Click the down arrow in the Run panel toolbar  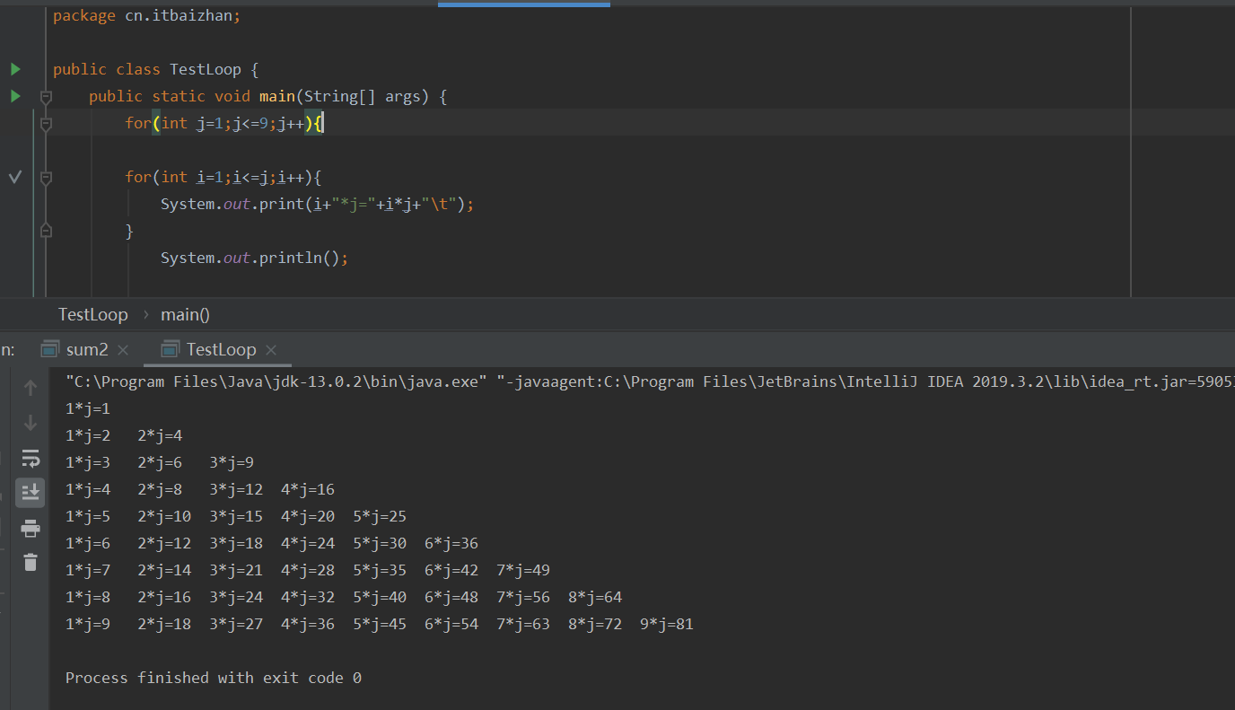pyautogui.click(x=31, y=422)
